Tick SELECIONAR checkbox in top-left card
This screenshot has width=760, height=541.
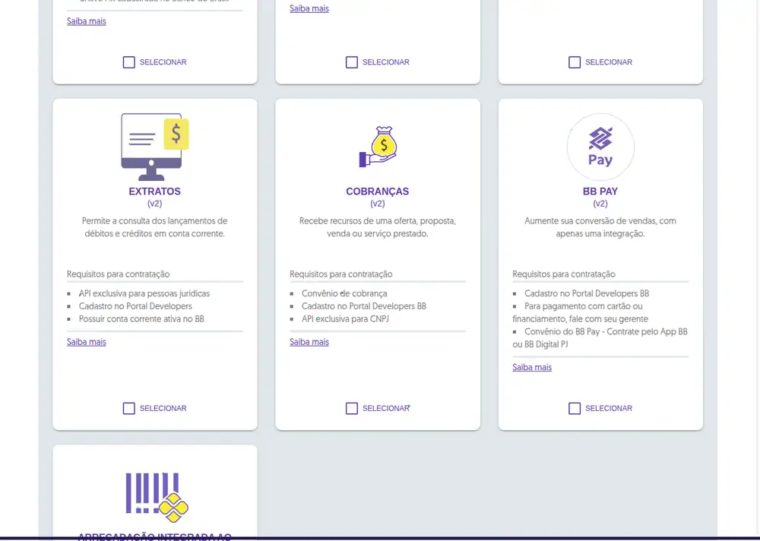click(129, 62)
